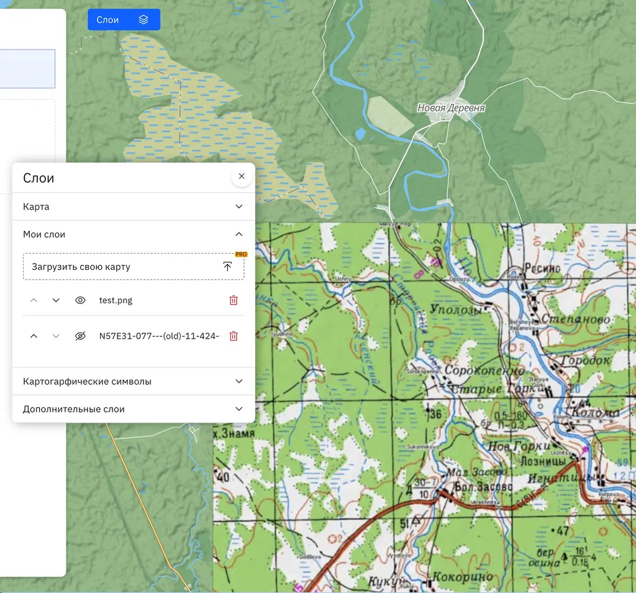The image size is (636, 593).
Task: Click the upload arrow icon
Action: (227, 267)
